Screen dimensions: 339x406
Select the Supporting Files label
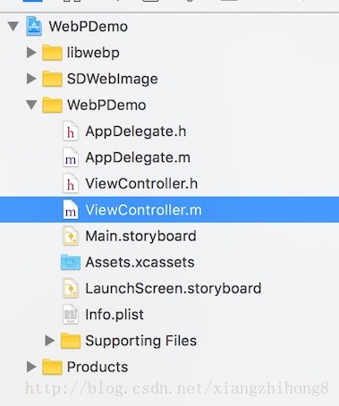[x=140, y=341]
